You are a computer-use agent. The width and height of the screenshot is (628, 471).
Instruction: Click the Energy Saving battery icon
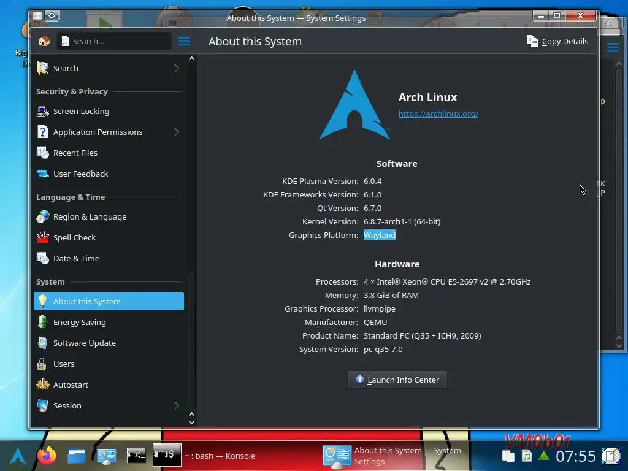coord(42,322)
